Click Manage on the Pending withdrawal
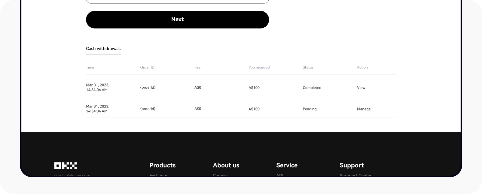482x194 pixels. click(x=364, y=109)
